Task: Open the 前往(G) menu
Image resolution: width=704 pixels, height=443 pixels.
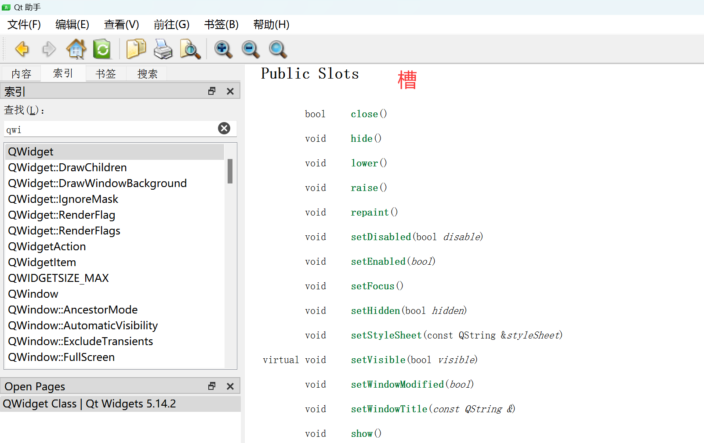Action: coord(172,25)
